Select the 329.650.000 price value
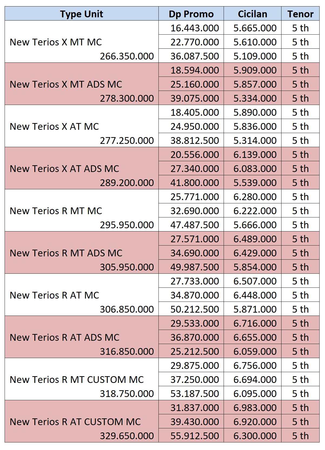 (127, 436)
